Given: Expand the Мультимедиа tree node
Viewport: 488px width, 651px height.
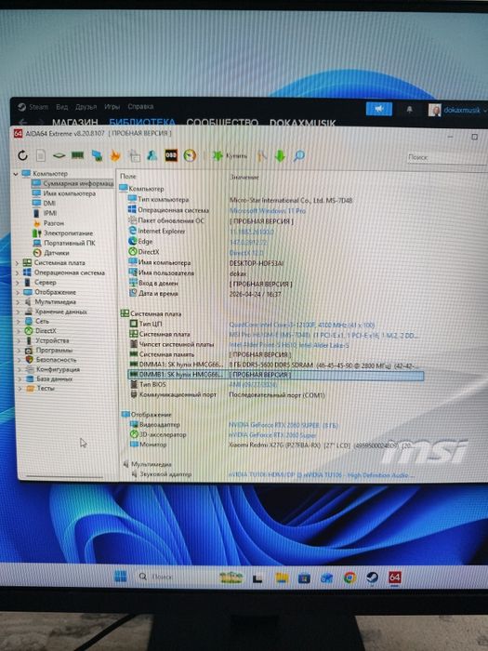Looking at the screenshot, I should point(18,302).
